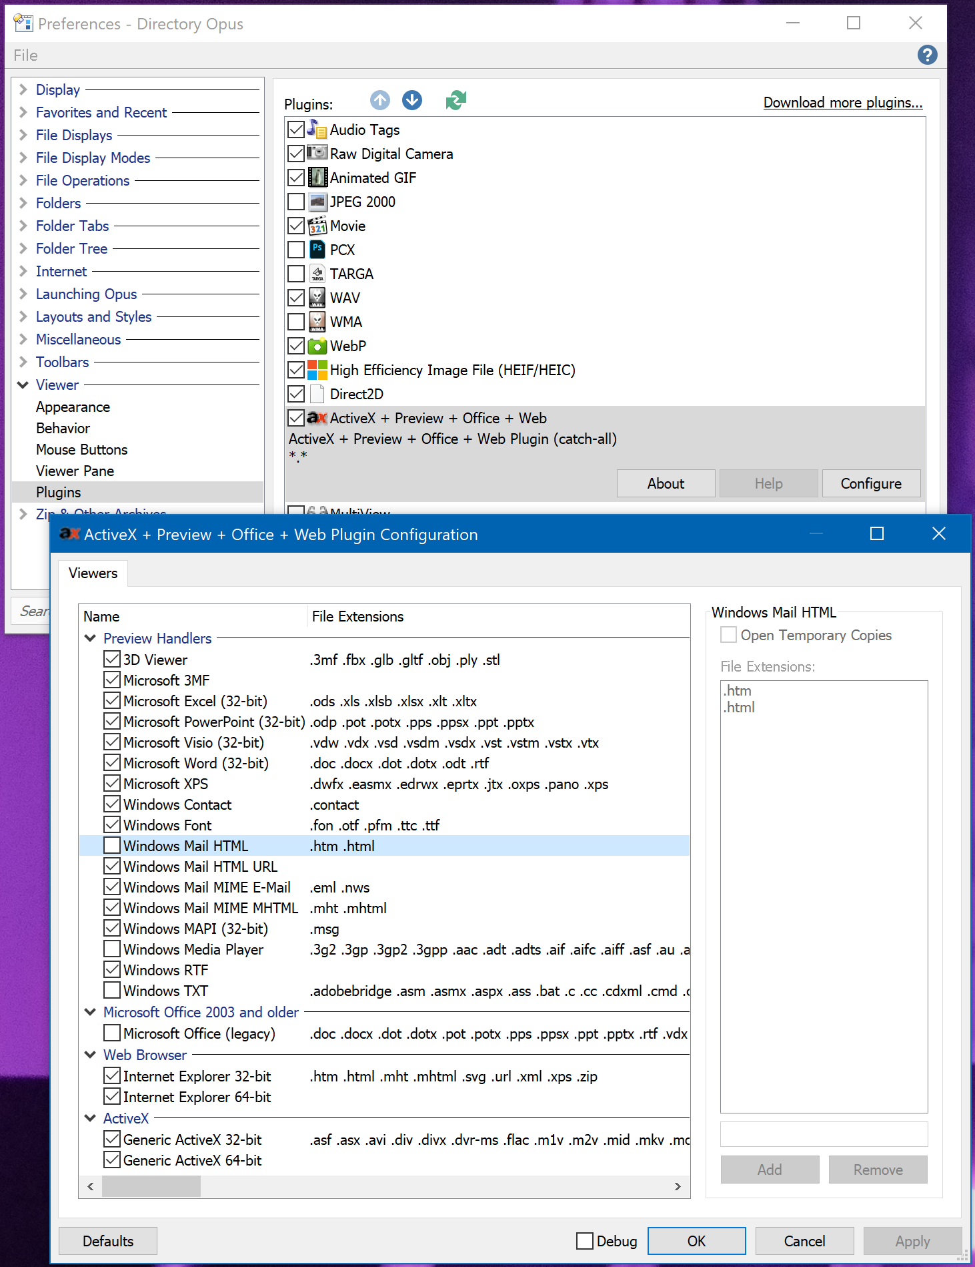This screenshot has height=1267, width=975.
Task: Expand the Display category in Preferences
Action: tap(23, 89)
